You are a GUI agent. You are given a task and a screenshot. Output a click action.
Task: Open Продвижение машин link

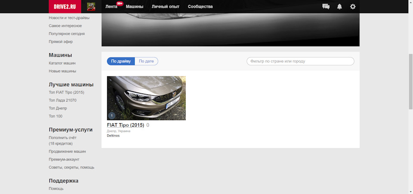click(67, 152)
